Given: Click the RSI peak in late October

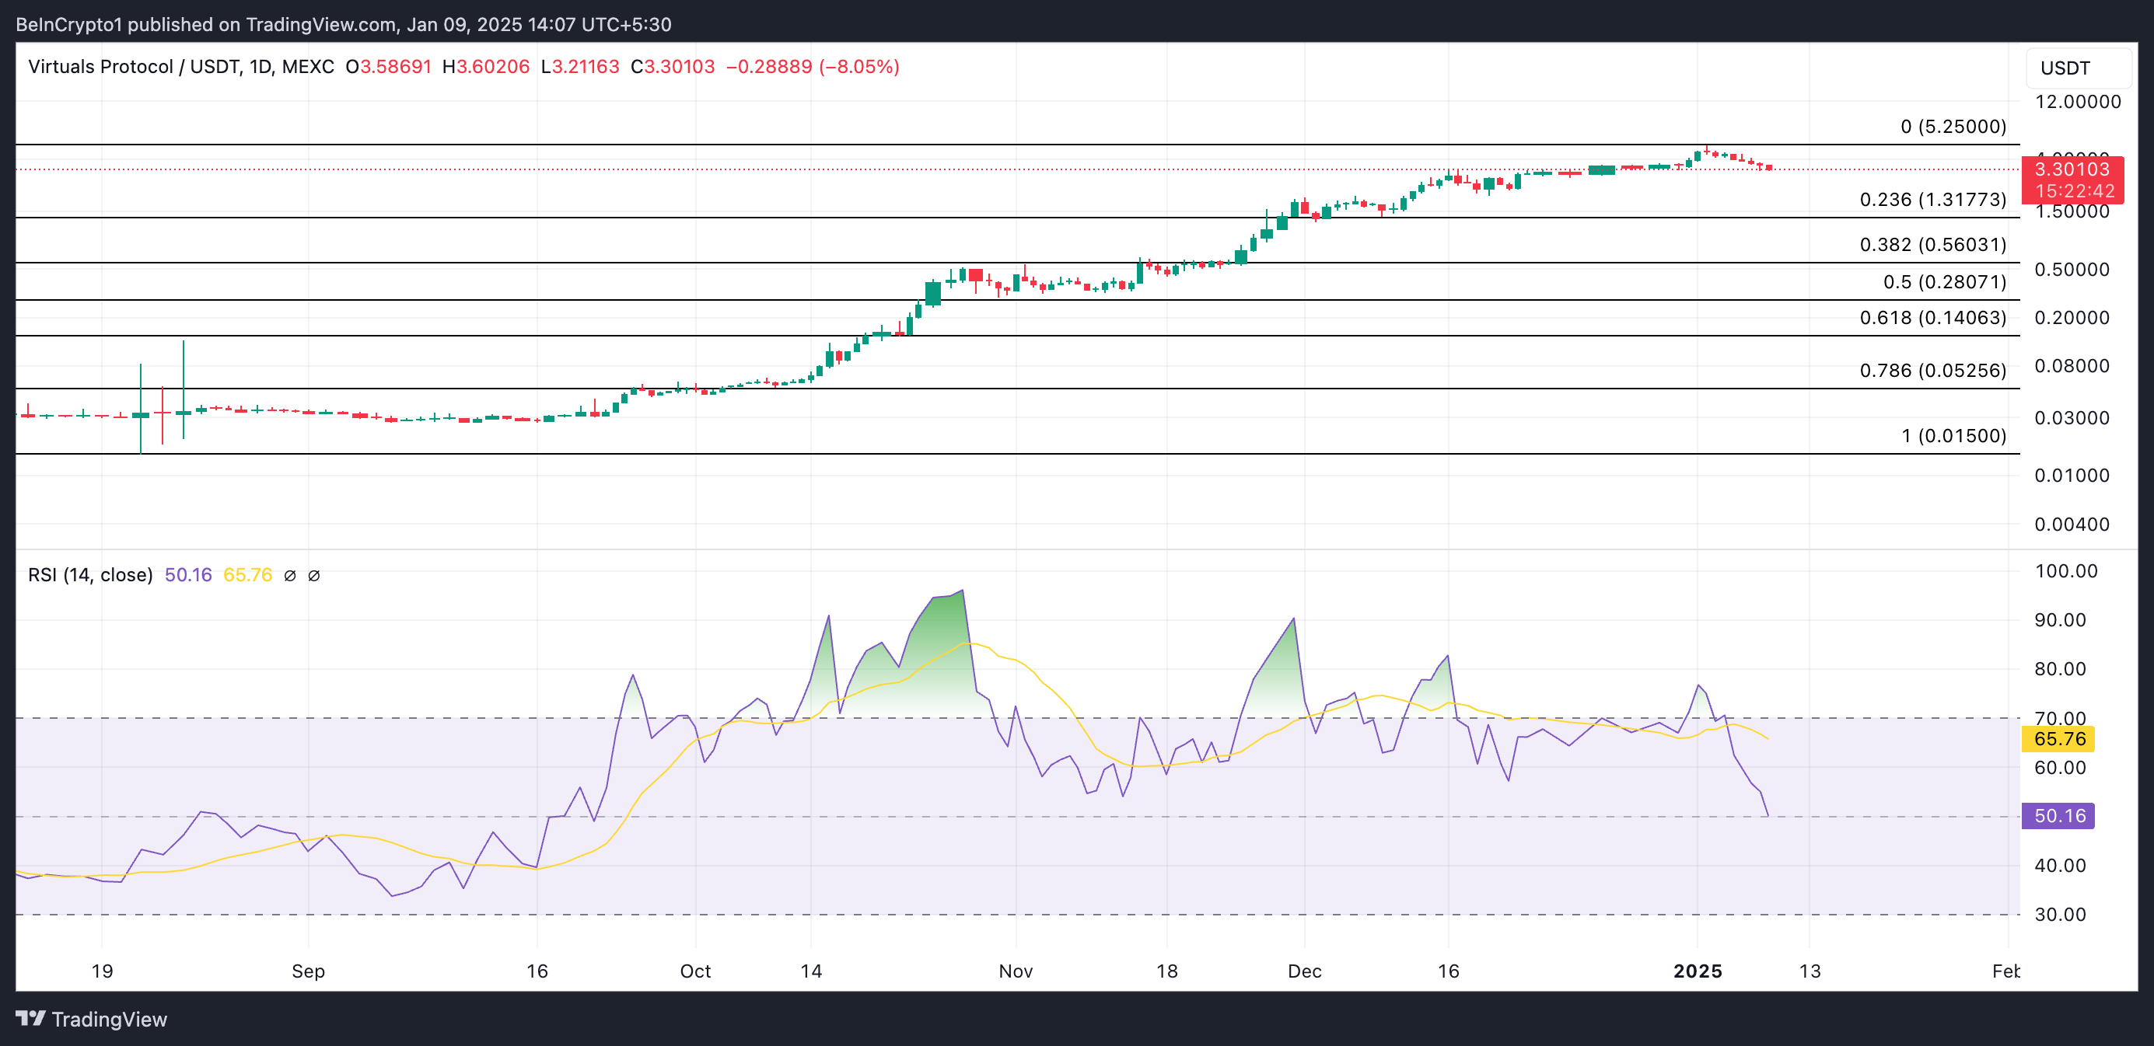Looking at the screenshot, I should [963, 591].
